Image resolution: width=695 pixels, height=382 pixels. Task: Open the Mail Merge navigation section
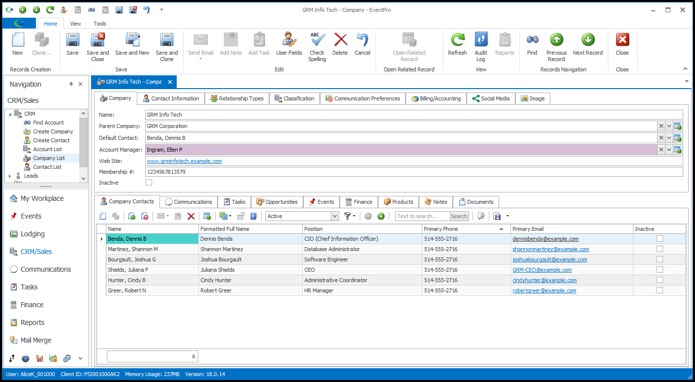coord(36,340)
